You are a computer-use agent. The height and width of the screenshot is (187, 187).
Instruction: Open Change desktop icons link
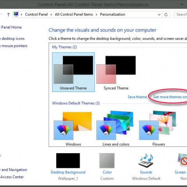tap(12, 39)
